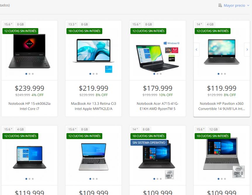This screenshot has width=252, height=195.
Task: Open the Mayor precio sort dropdown
Action: pos(236,6)
